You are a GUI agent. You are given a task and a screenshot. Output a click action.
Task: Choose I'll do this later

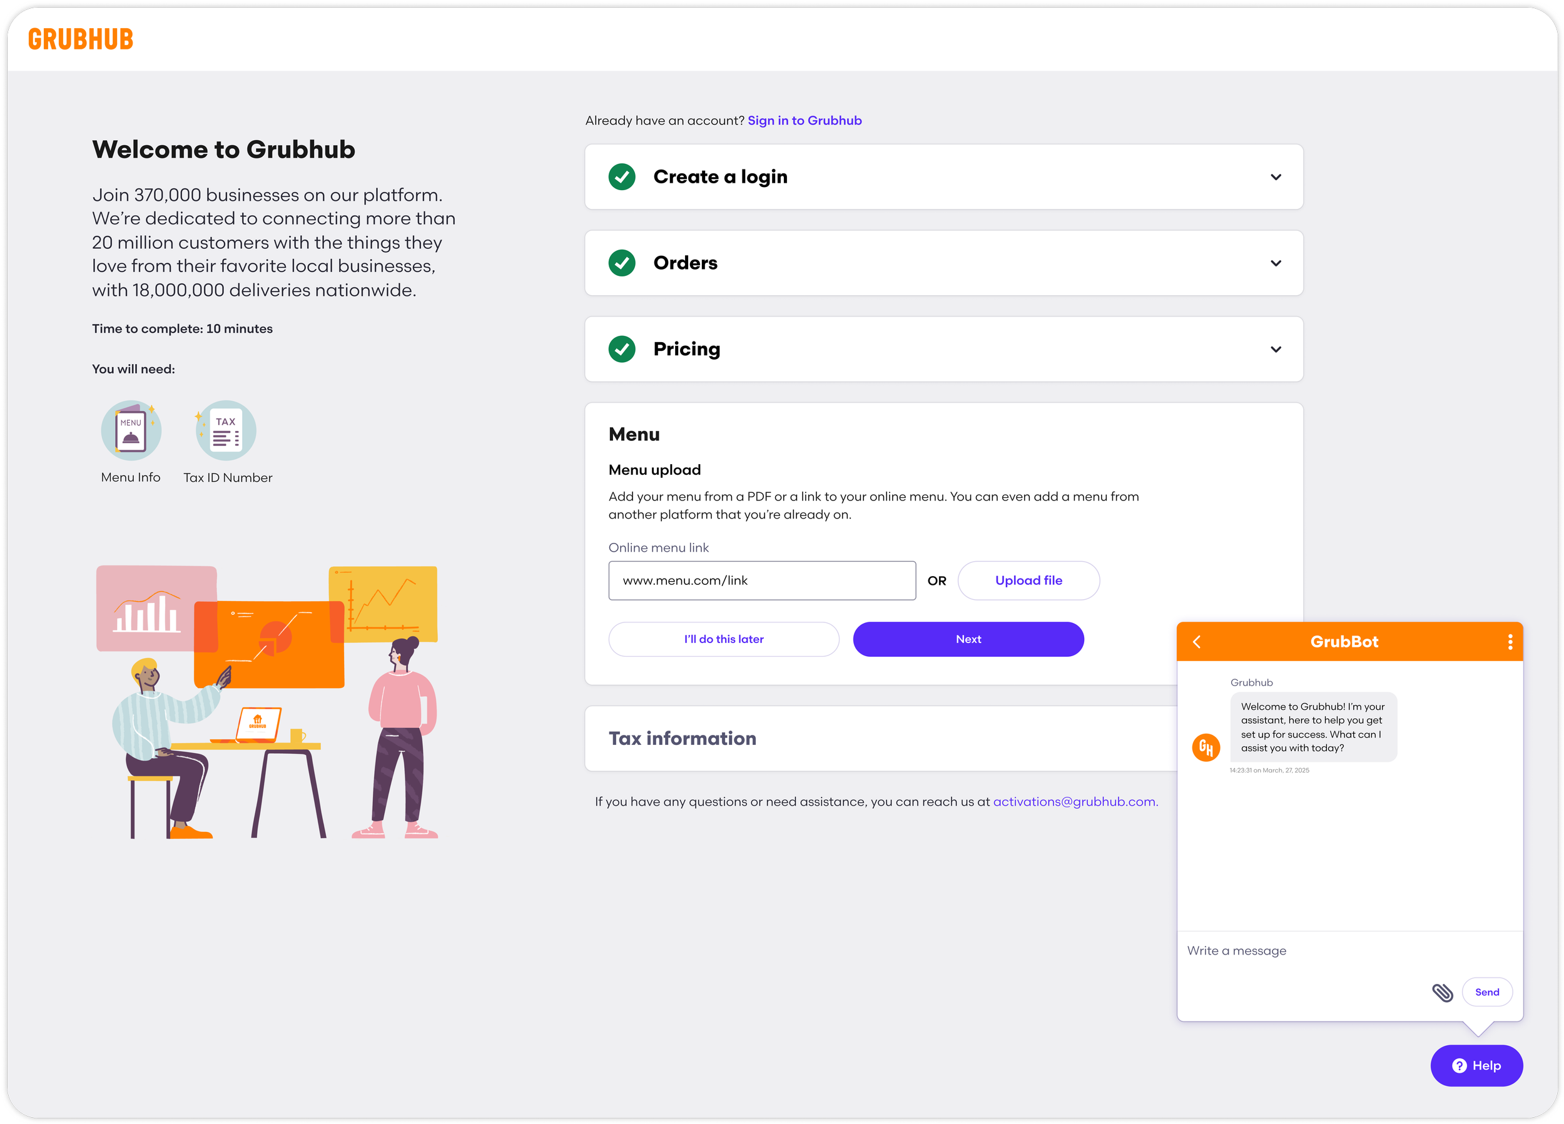[723, 639]
